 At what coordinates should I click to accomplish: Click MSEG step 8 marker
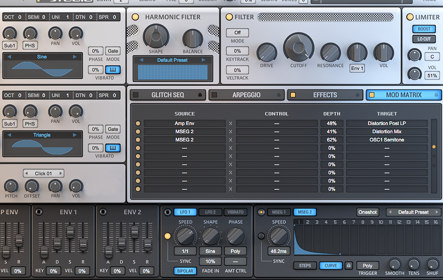(363, 222)
